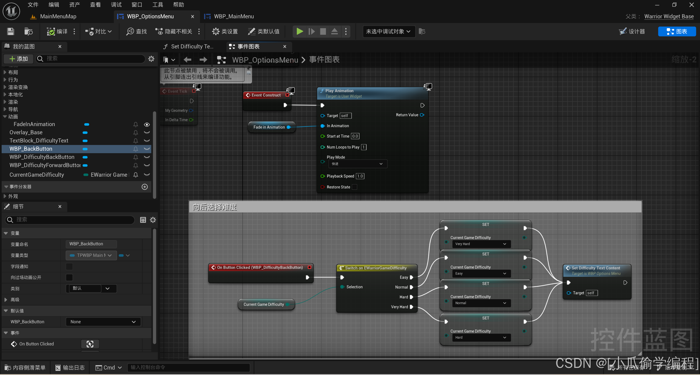This screenshot has height=375, width=700.
Task: Click the My Blueprint settings gear
Action: click(151, 59)
